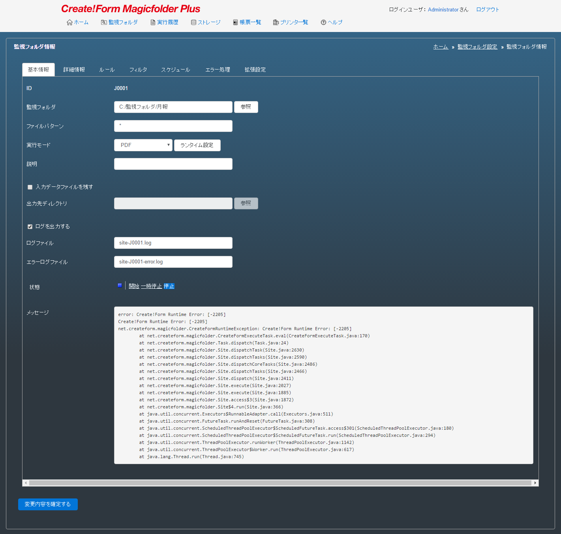Select the 基本情報 tab
Image resolution: width=561 pixels, height=534 pixels.
tap(38, 70)
